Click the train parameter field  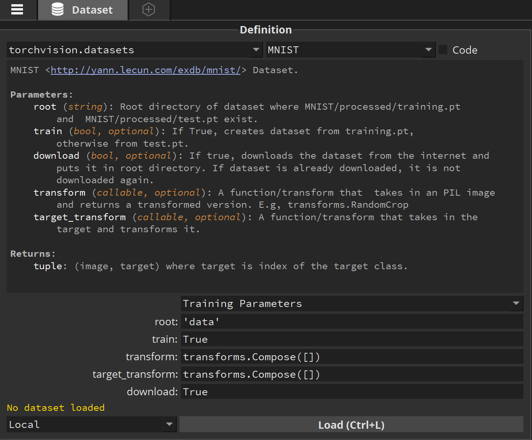point(352,339)
